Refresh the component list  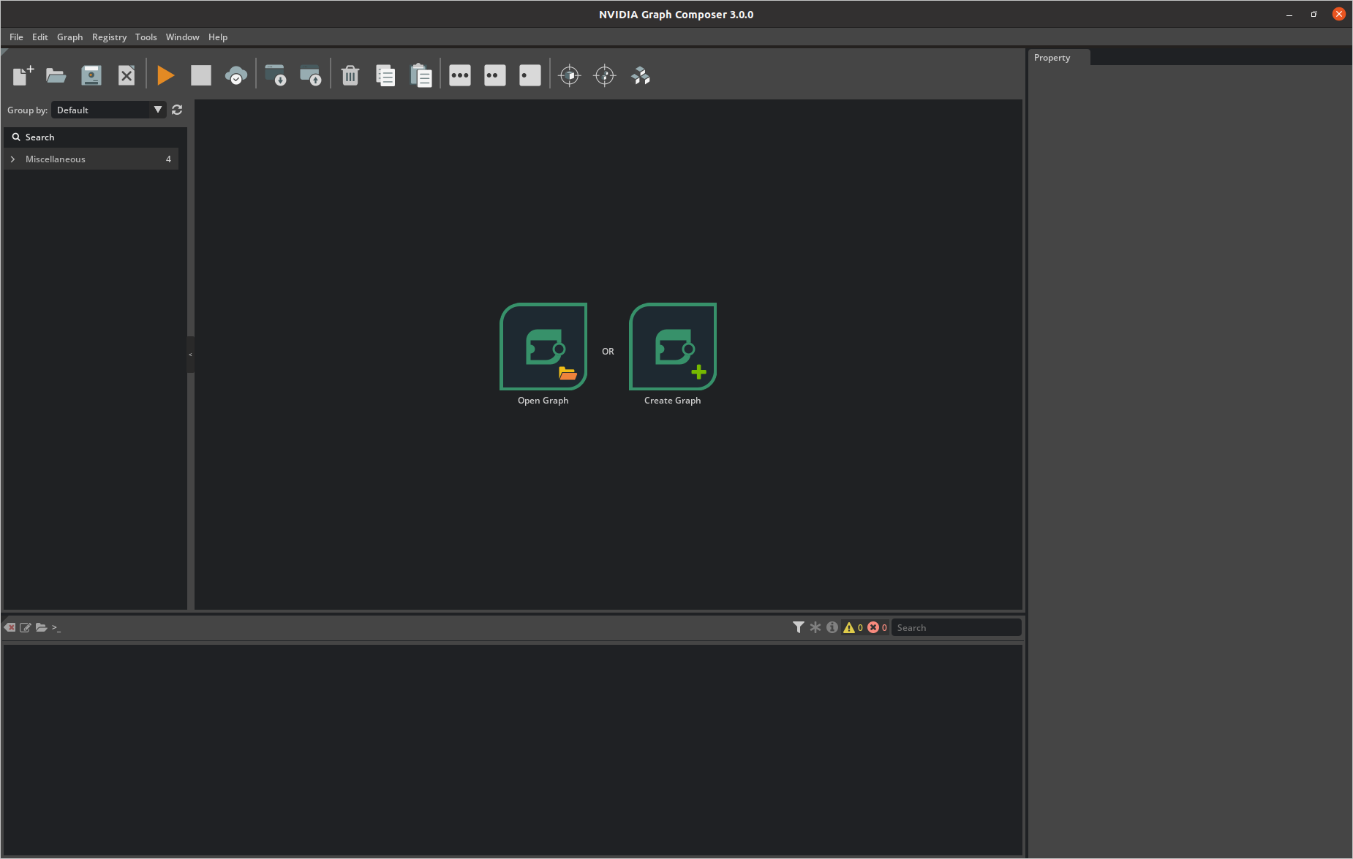(x=177, y=110)
